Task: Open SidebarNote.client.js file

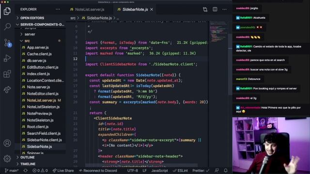Action: pyautogui.click(x=44, y=140)
